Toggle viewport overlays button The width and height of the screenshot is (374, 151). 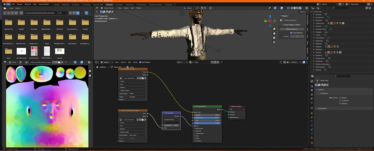(282, 8)
